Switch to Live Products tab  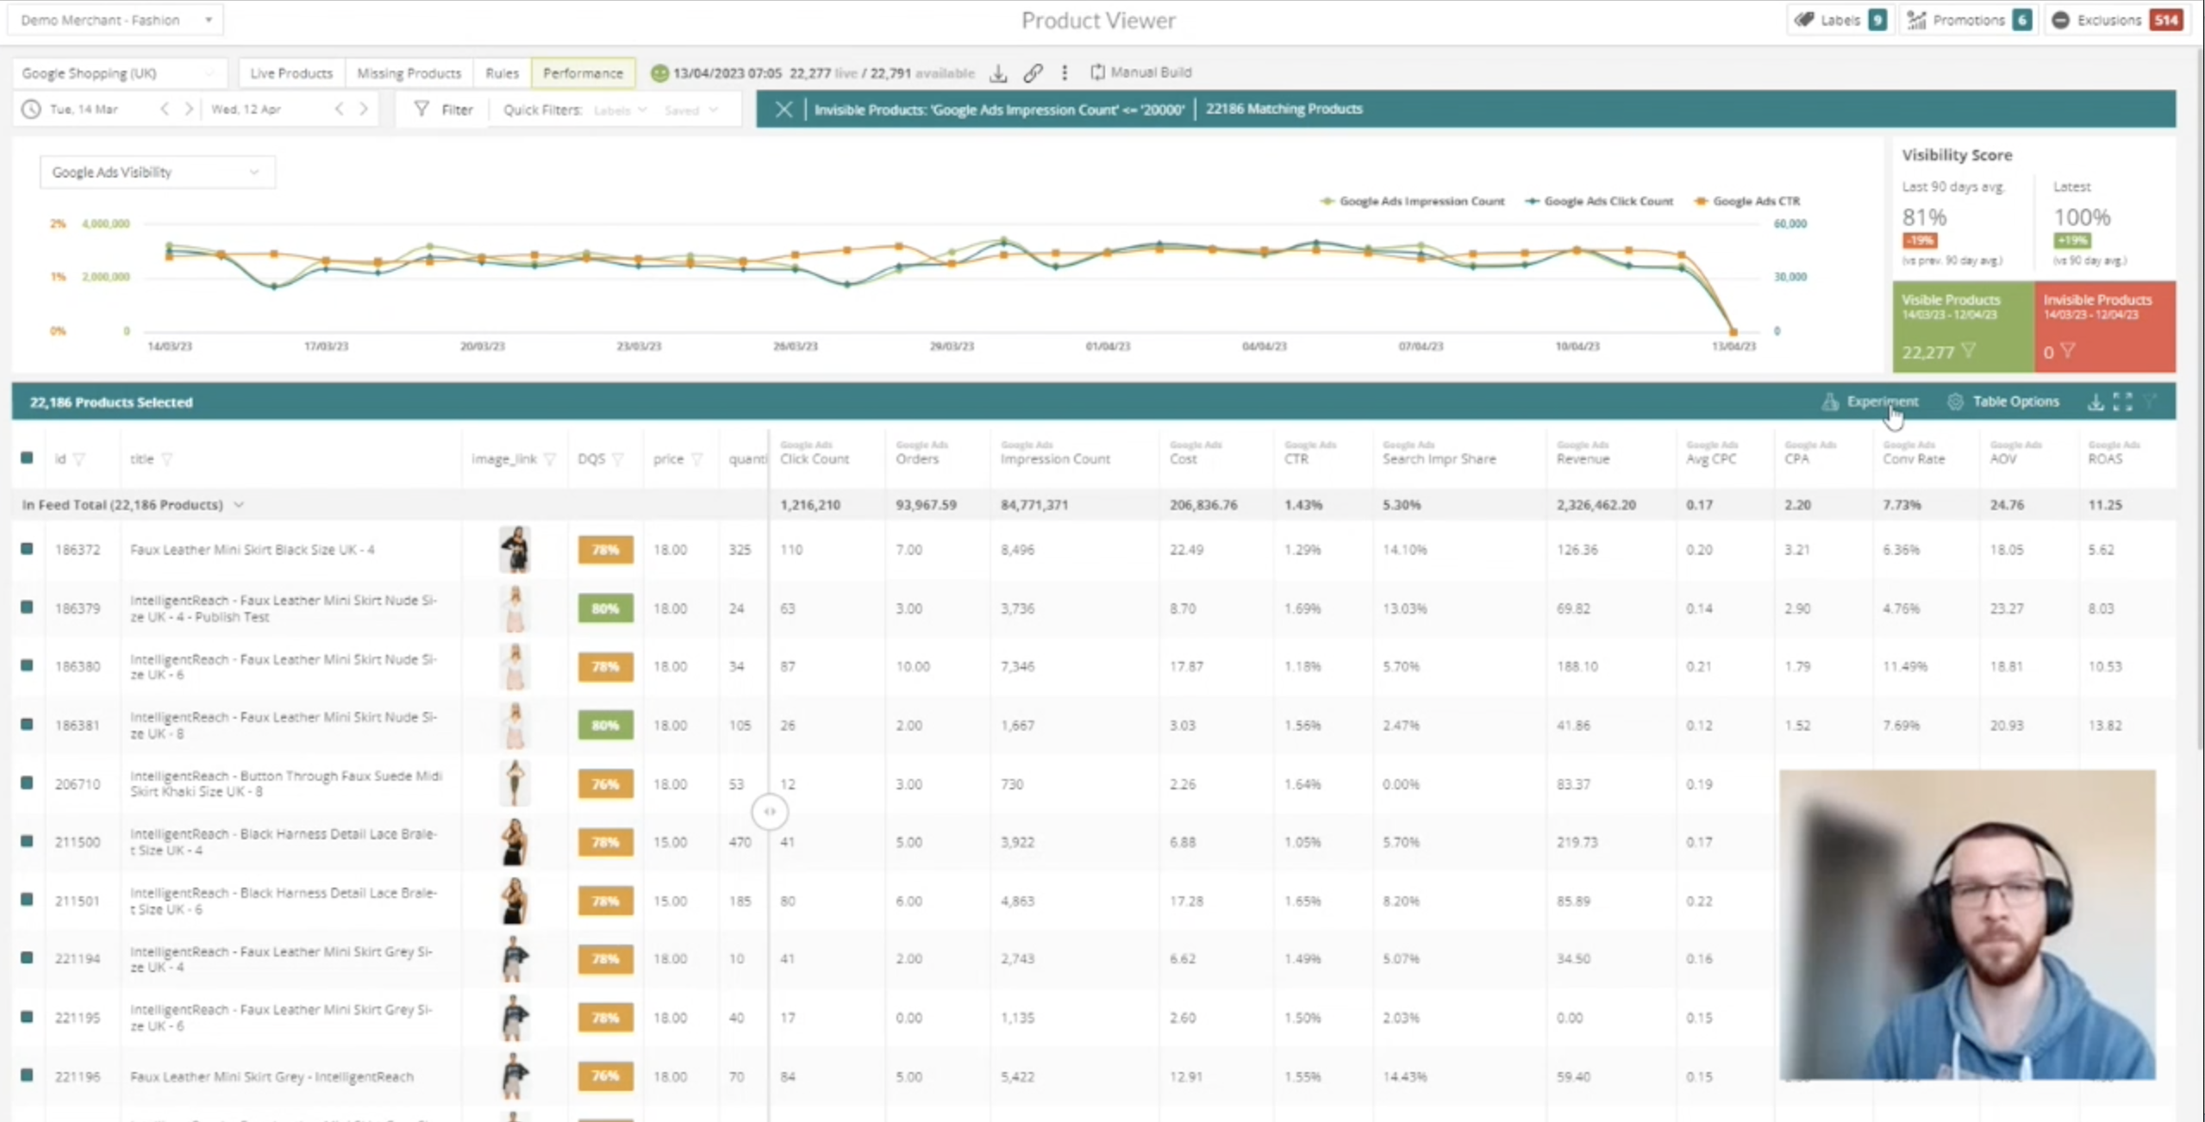pos(291,73)
